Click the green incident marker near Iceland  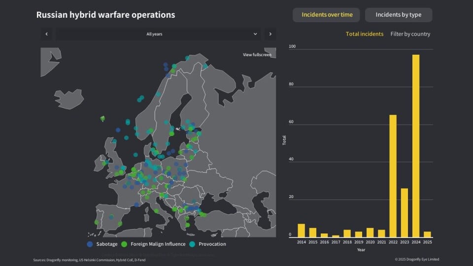[x=102, y=118]
